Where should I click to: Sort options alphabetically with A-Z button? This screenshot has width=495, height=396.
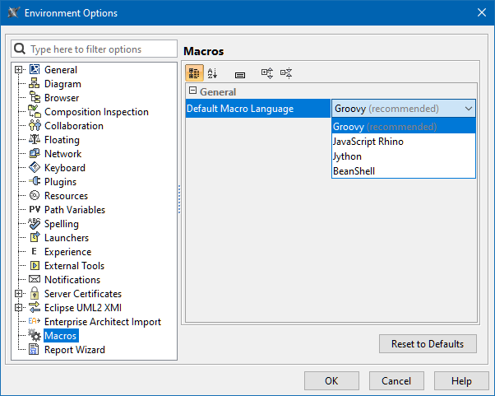[212, 73]
